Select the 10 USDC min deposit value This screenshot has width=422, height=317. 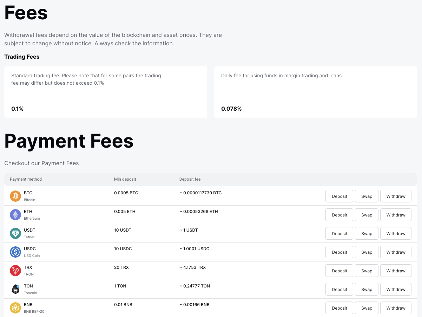tap(123, 249)
